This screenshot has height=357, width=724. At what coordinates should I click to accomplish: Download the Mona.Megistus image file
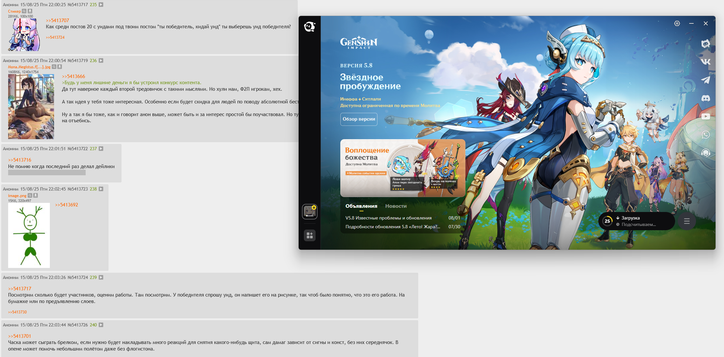[60, 67]
